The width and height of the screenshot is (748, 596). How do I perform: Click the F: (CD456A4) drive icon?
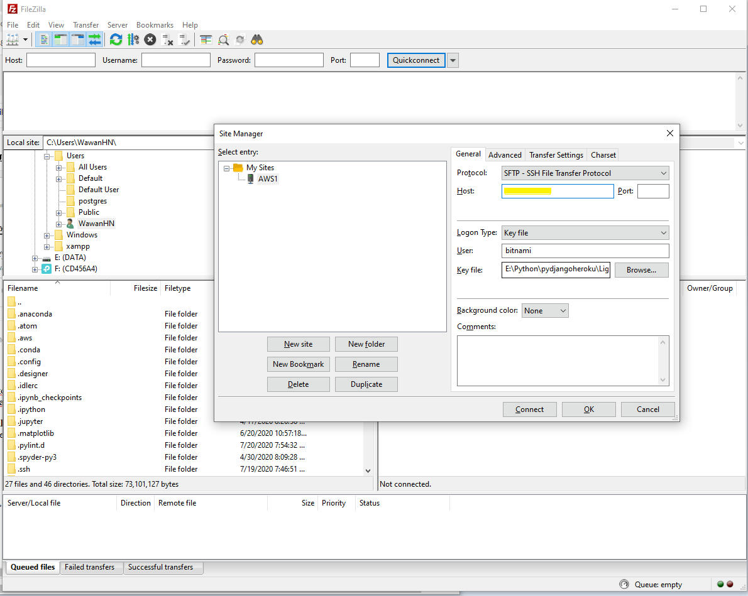[47, 269]
